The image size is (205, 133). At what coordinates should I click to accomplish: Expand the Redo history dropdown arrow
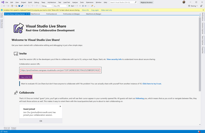point(39,6)
